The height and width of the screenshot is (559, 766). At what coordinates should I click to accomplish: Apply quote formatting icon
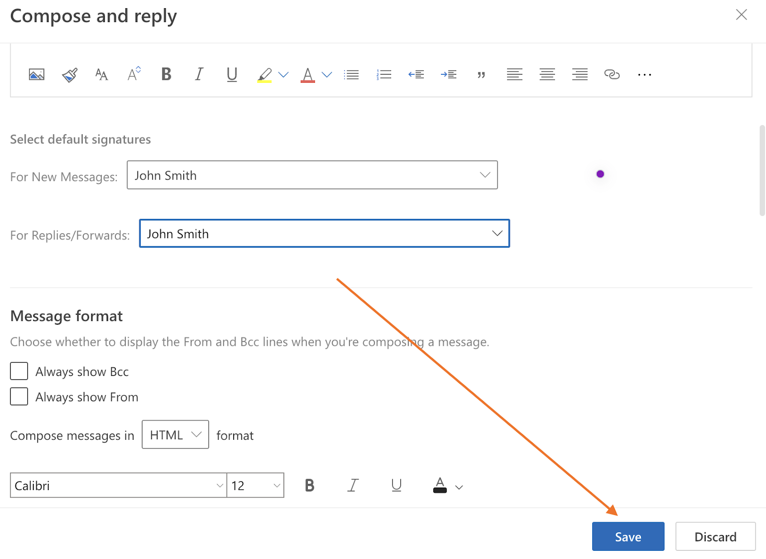point(481,75)
